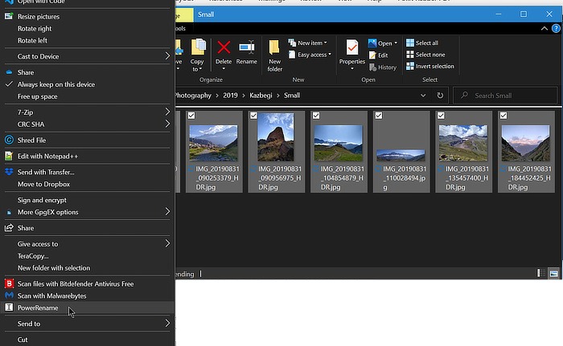Select IMG_20190831_110028494 panorama thumbnail
This screenshot has width=563, height=346.
[401, 155]
